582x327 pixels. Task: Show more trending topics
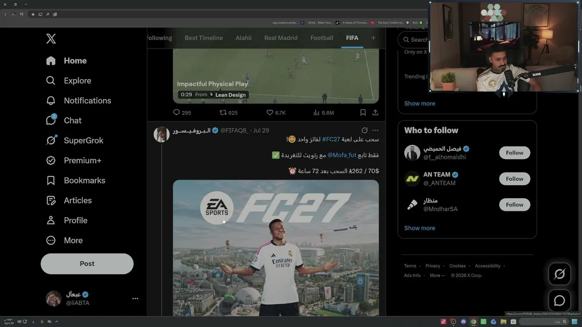[420, 104]
